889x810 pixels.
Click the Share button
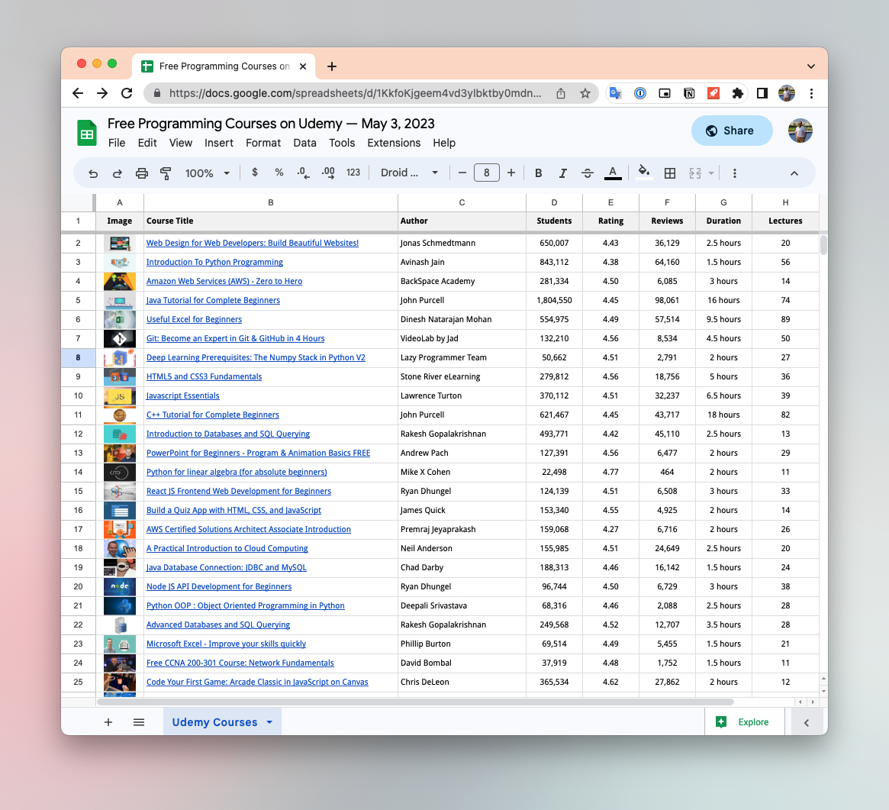[x=731, y=131]
